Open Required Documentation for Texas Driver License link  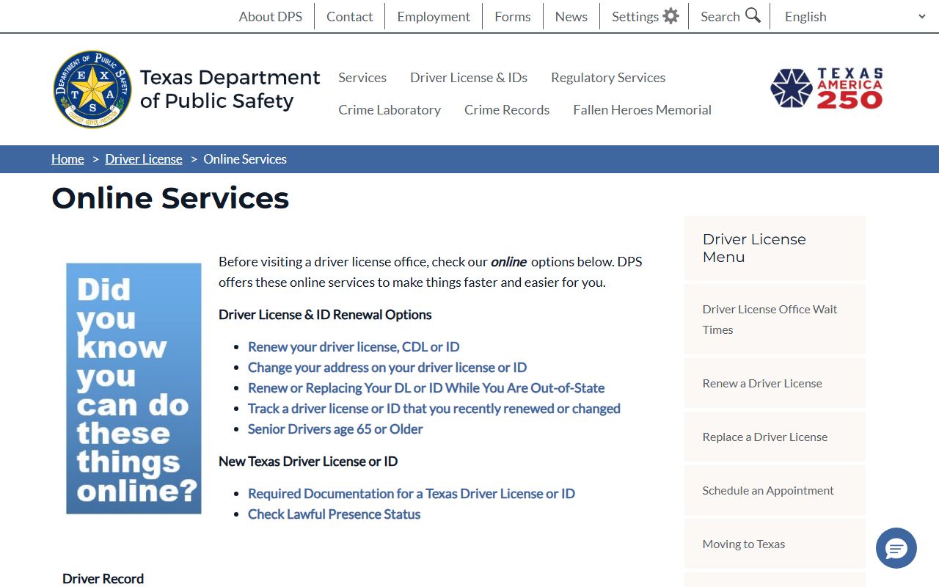click(412, 494)
